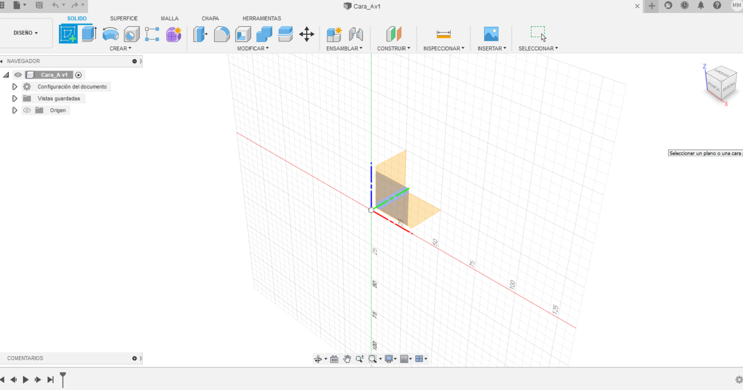Activate the Cara_A v1 component radio button
Image resolution: width=743 pixels, height=390 pixels.
point(78,75)
